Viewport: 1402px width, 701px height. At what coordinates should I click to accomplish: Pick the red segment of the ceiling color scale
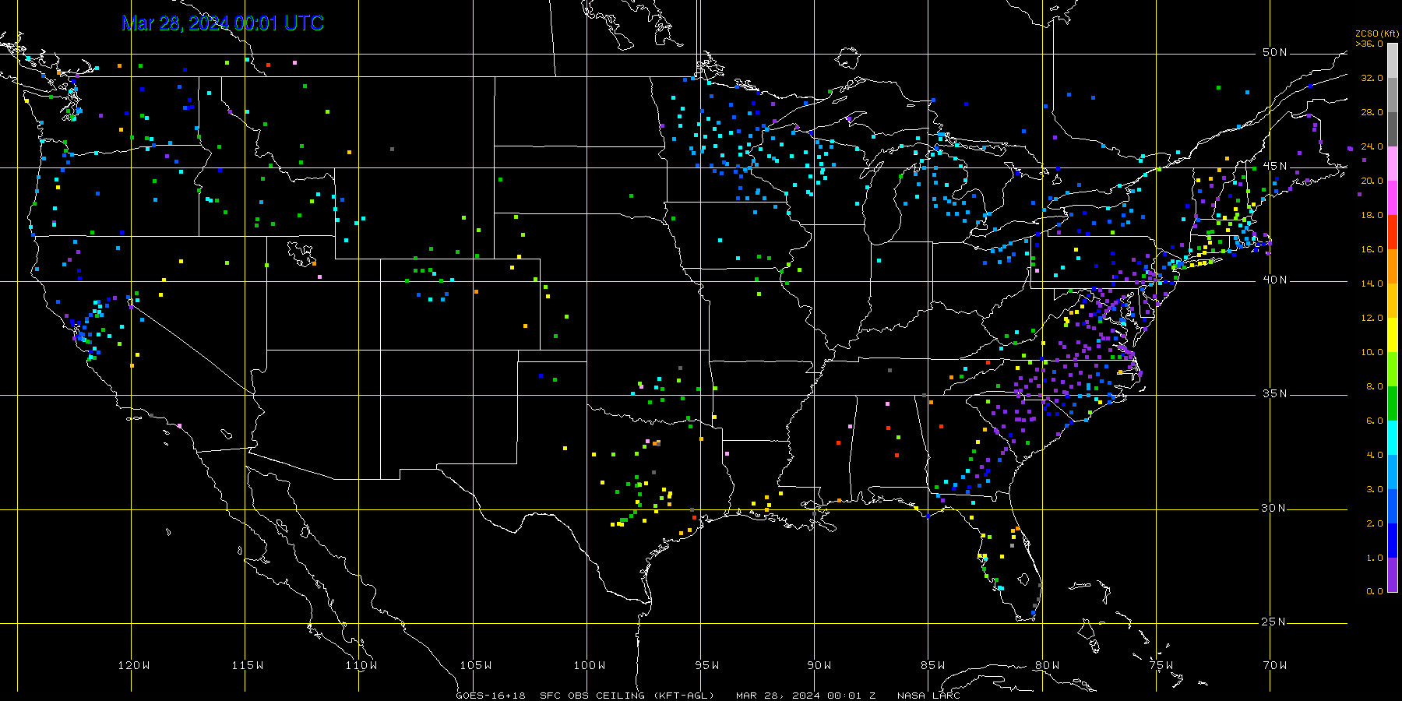click(1393, 232)
